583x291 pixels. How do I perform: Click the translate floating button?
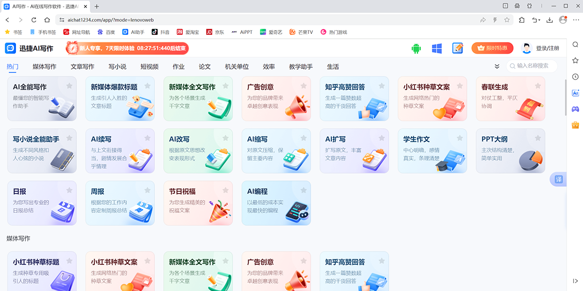[x=559, y=179]
